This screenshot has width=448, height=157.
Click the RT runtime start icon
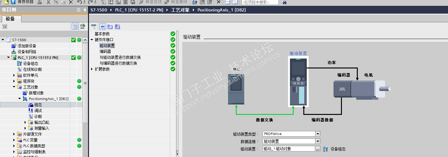tap(133, 2)
